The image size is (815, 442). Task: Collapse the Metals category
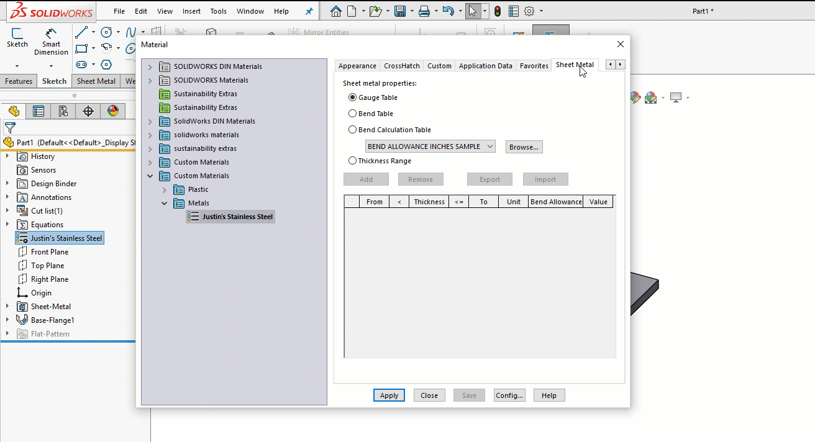pos(165,203)
